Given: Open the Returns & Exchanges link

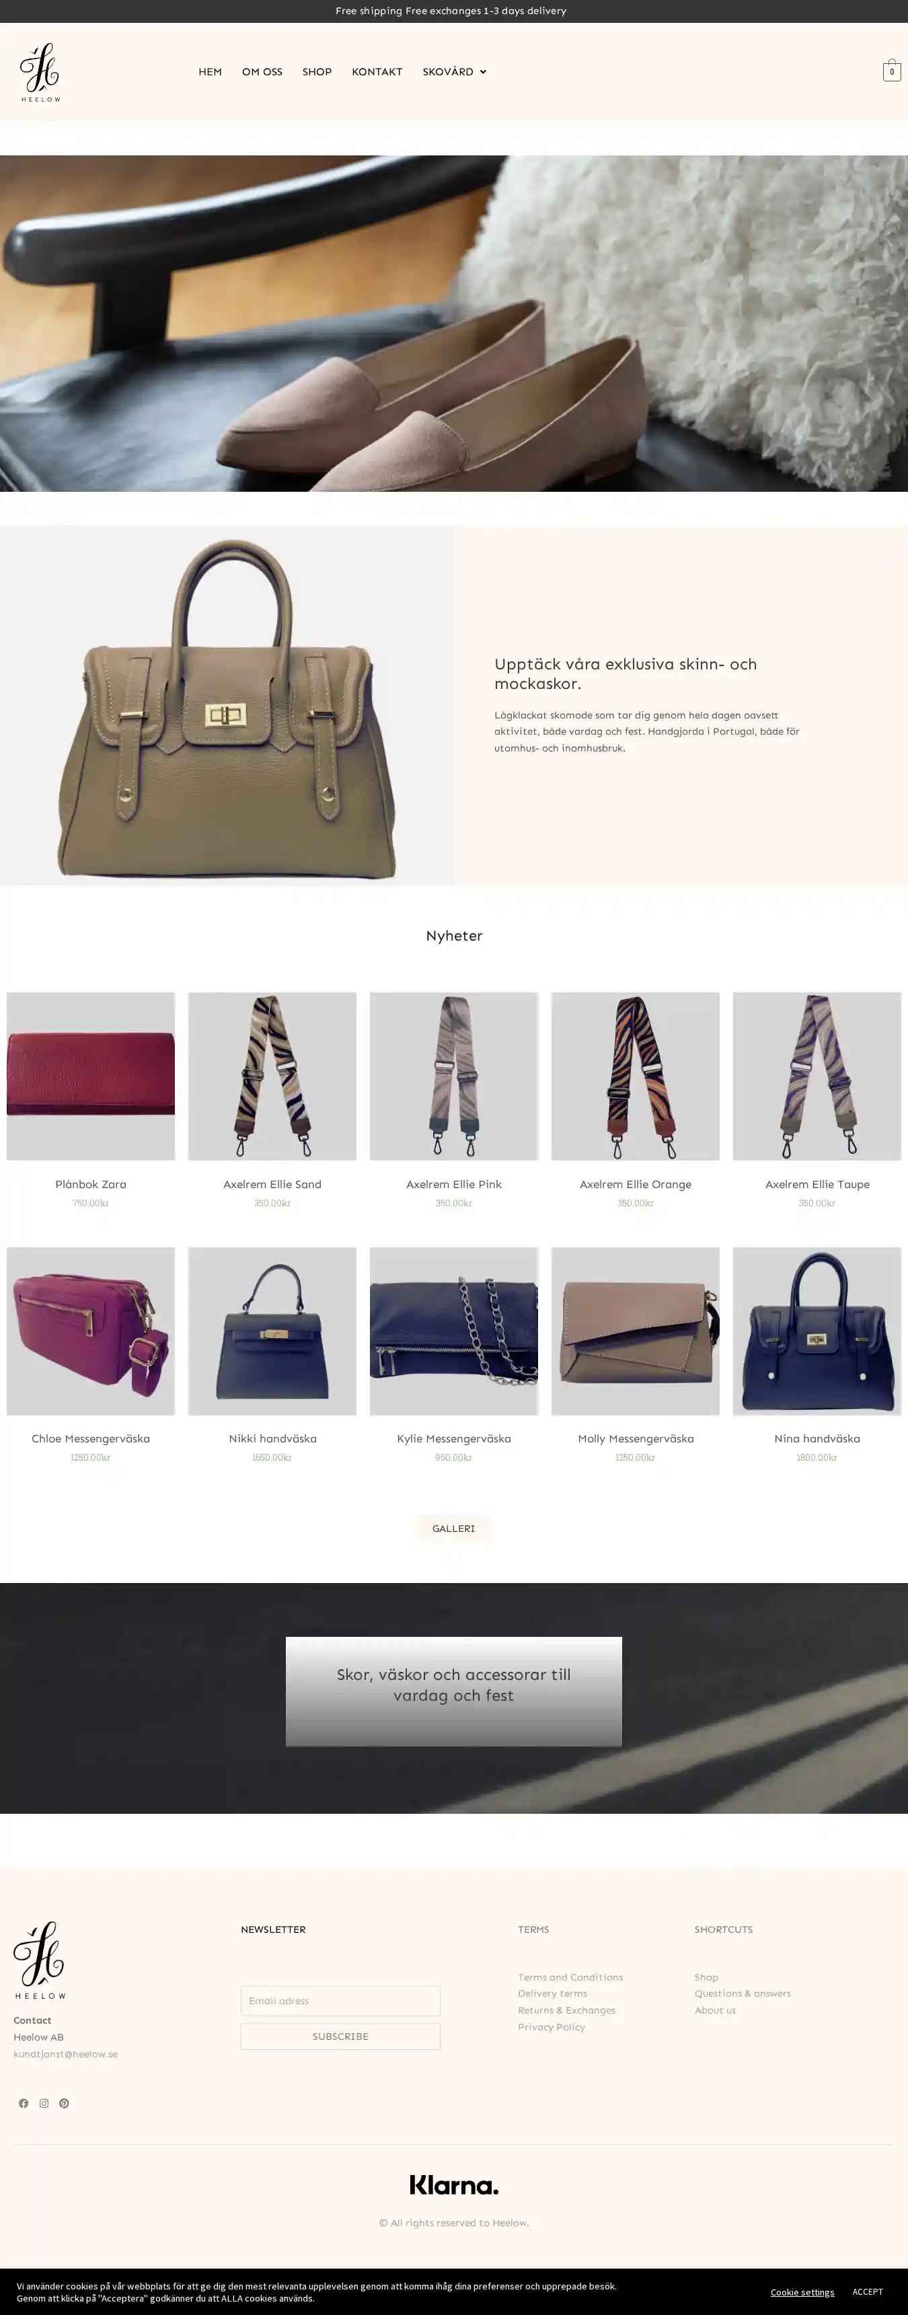Looking at the screenshot, I should pos(567,2010).
